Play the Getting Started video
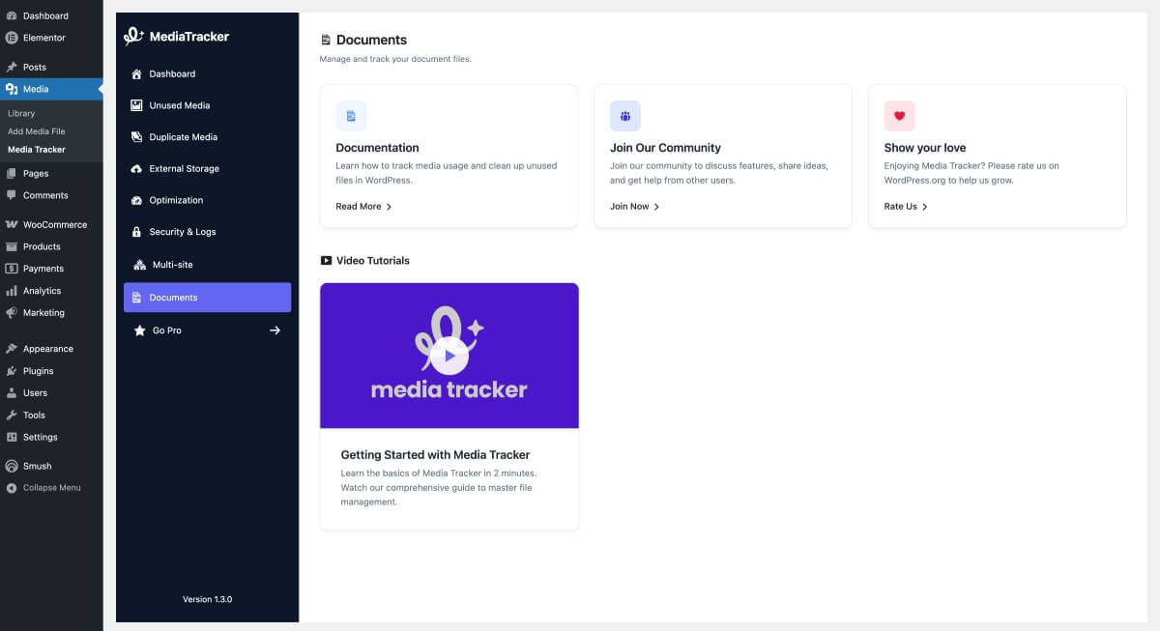This screenshot has width=1160, height=631. [x=449, y=356]
